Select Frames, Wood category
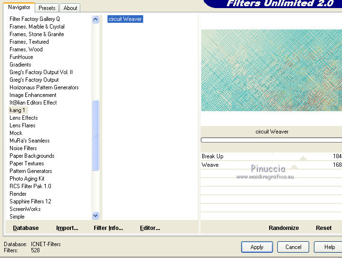342x258 pixels. click(x=26, y=49)
